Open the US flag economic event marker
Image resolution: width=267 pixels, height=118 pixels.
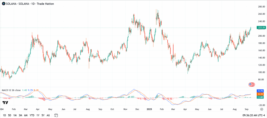(x=251, y=84)
